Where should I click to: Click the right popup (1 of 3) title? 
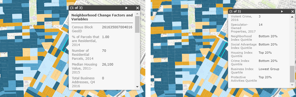(x=235, y=12)
